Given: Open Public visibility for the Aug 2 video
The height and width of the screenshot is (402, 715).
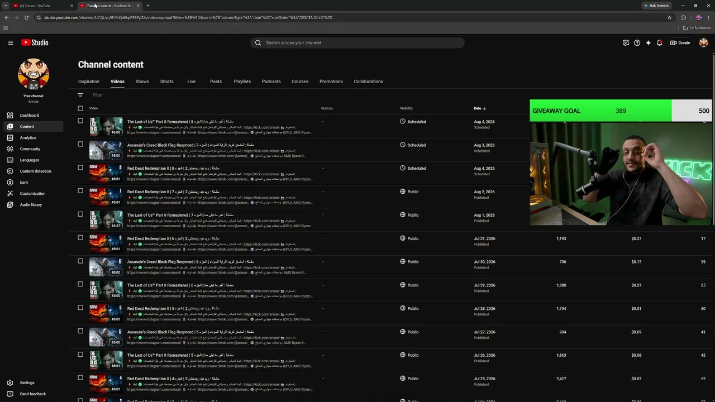Looking at the screenshot, I should 409,192.
